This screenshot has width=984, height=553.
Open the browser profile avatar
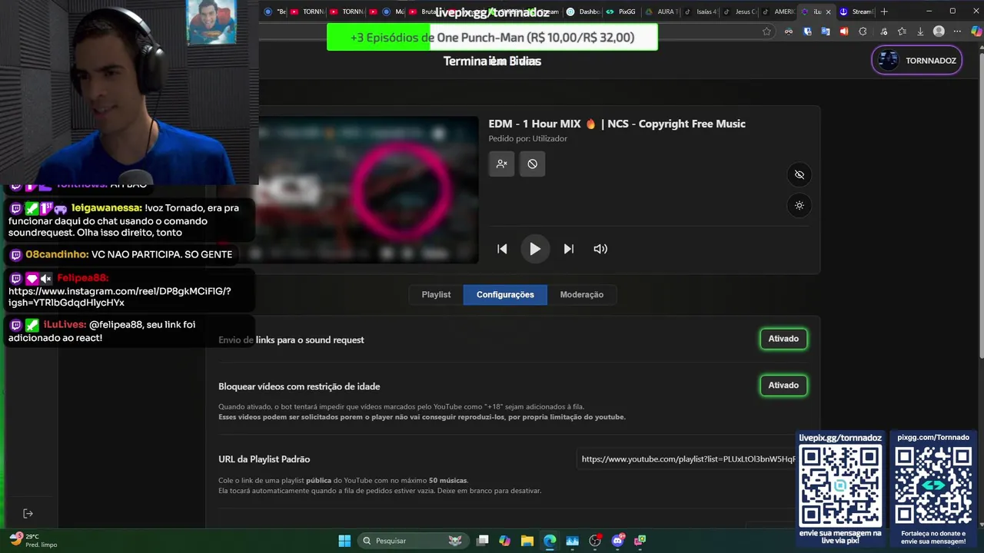939,31
